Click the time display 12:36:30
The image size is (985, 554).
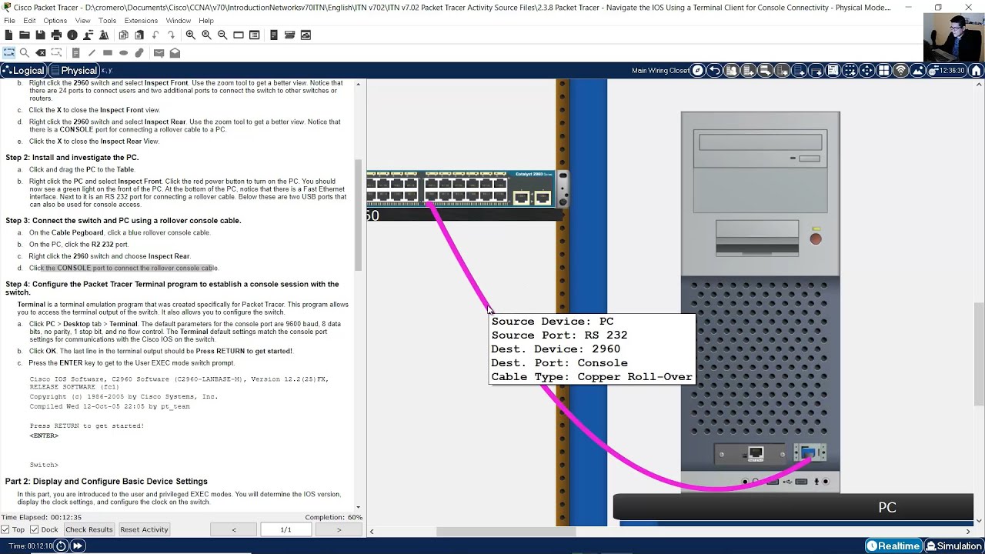point(952,71)
